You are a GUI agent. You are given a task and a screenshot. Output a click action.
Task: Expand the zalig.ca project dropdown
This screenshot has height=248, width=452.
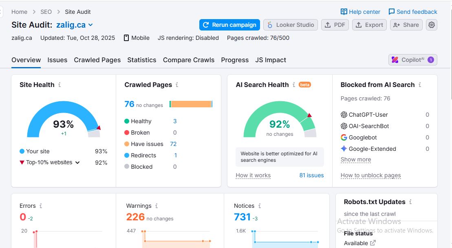(90, 25)
